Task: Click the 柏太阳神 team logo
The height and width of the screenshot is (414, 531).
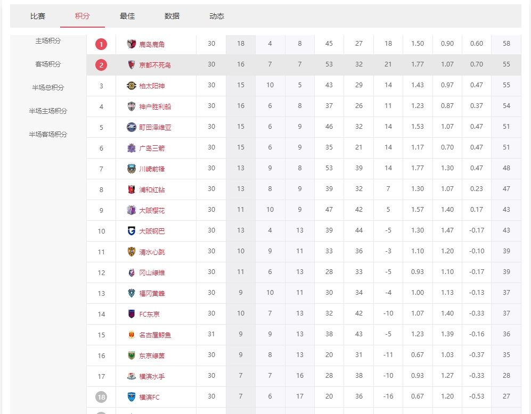Action: (132, 86)
